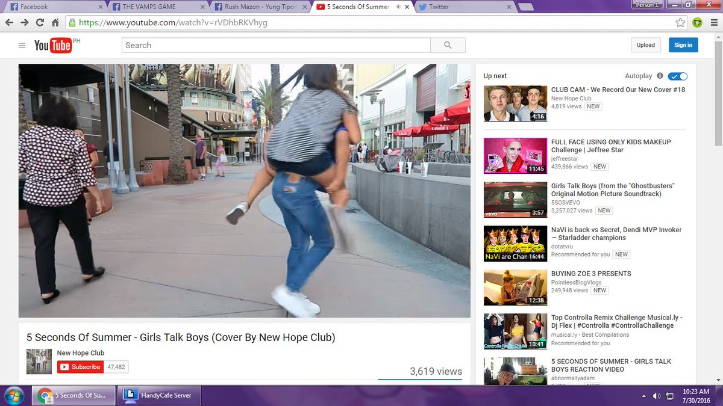
Task: Click the Autoplay info icon
Action: pyautogui.click(x=660, y=76)
